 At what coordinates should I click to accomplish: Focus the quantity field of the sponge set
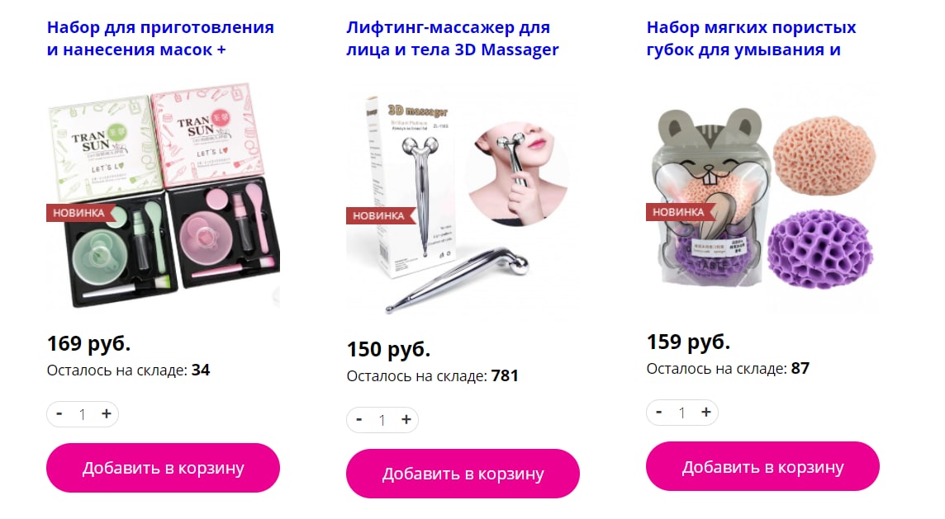pyautogui.click(x=681, y=412)
